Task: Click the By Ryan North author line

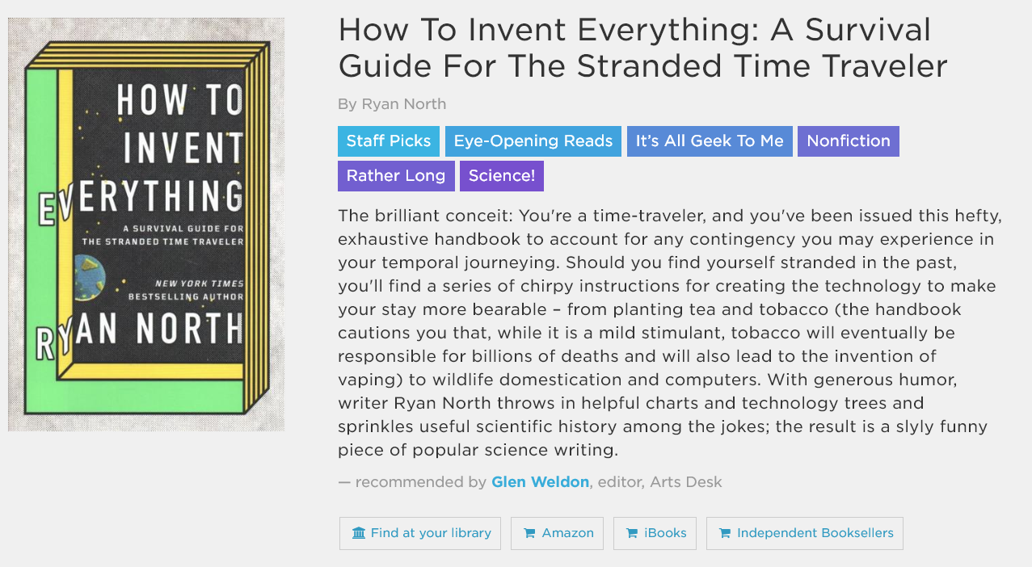Action: point(392,104)
